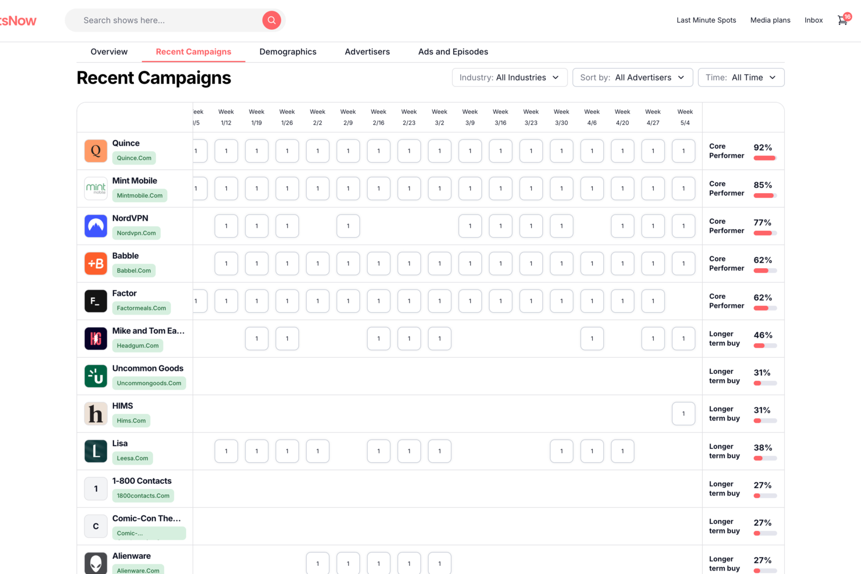
Task: Click the Quince advertiser logo
Action: [96, 151]
